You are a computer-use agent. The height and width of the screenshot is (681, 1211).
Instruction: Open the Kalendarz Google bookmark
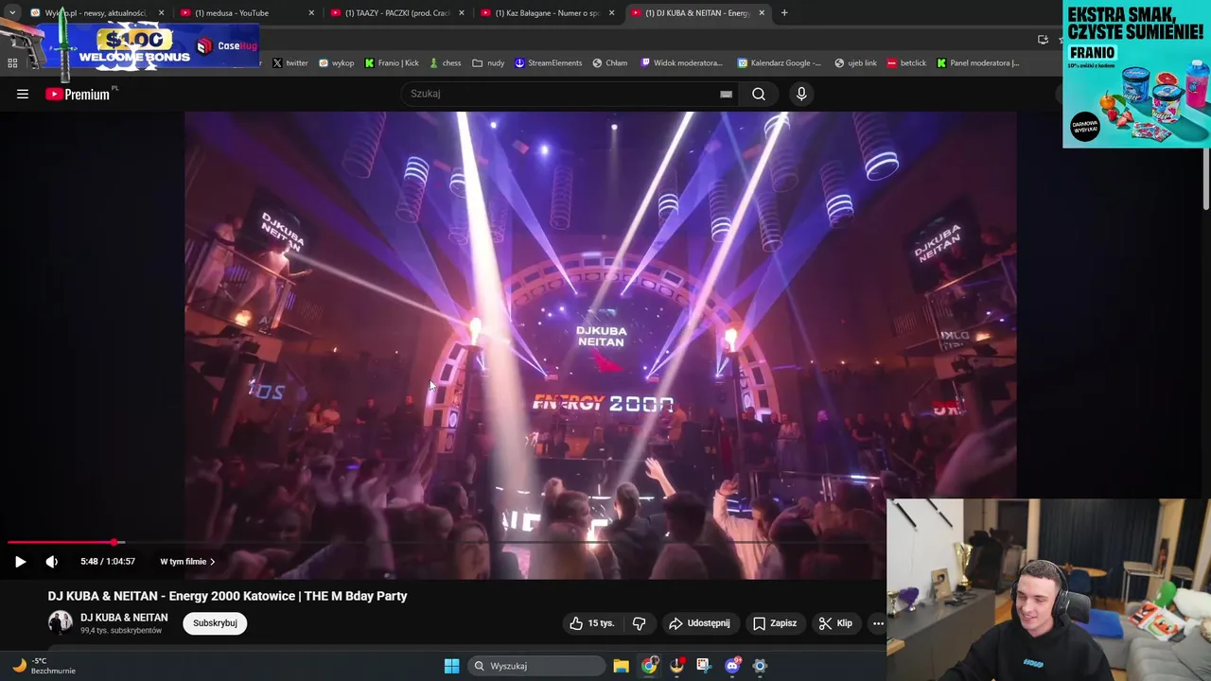tap(780, 63)
